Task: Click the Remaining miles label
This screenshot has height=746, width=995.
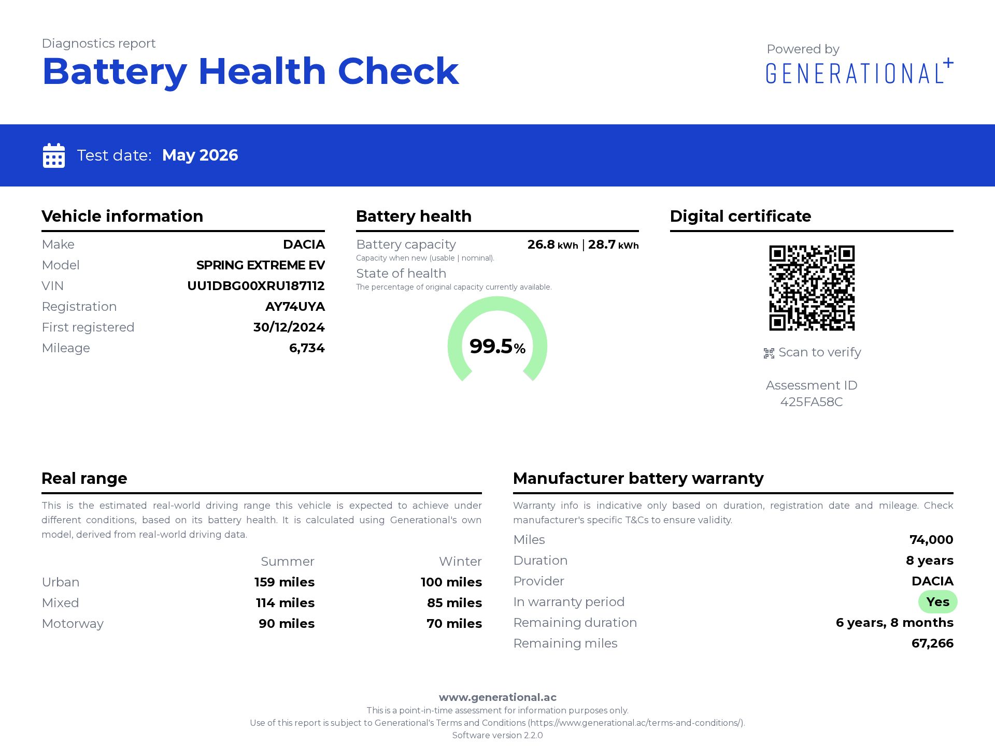Action: (565, 643)
